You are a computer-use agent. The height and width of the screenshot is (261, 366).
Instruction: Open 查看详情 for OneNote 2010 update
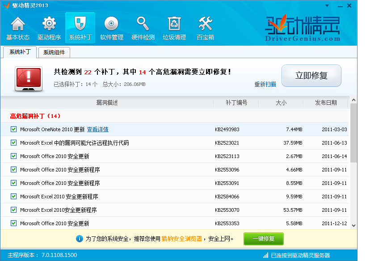(97, 129)
